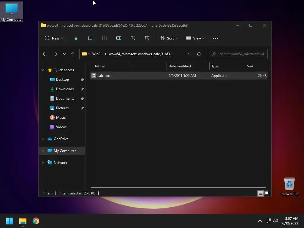Expand the Network tree node
The height and width of the screenshot is (228, 304).
click(x=43, y=163)
